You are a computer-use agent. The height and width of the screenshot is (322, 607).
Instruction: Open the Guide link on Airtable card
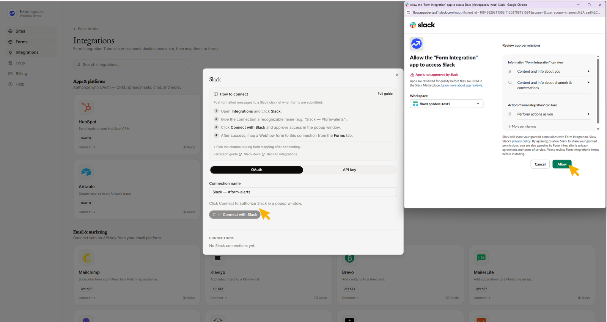coord(189,212)
